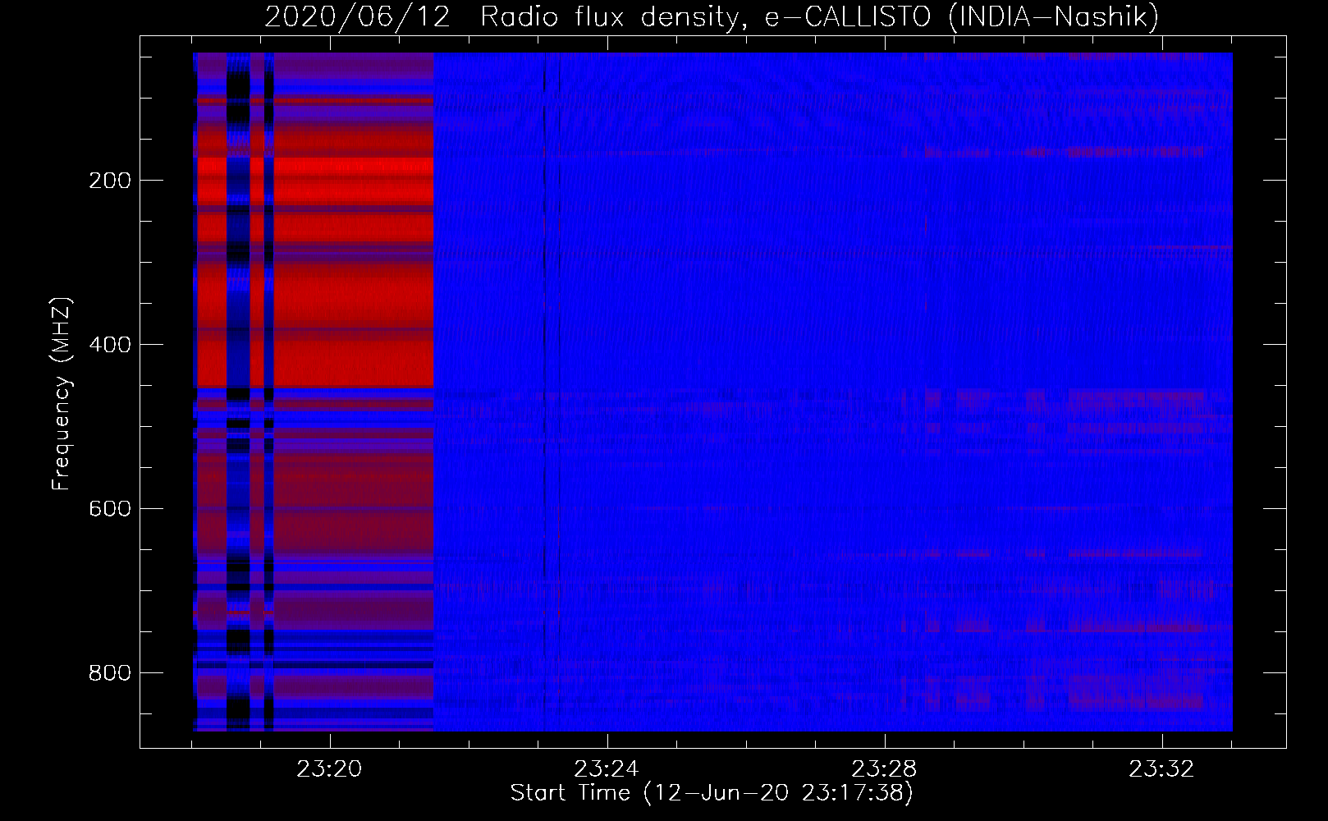The width and height of the screenshot is (1328, 821).
Task: Click the 23:32 time tick label
Action: (1161, 769)
